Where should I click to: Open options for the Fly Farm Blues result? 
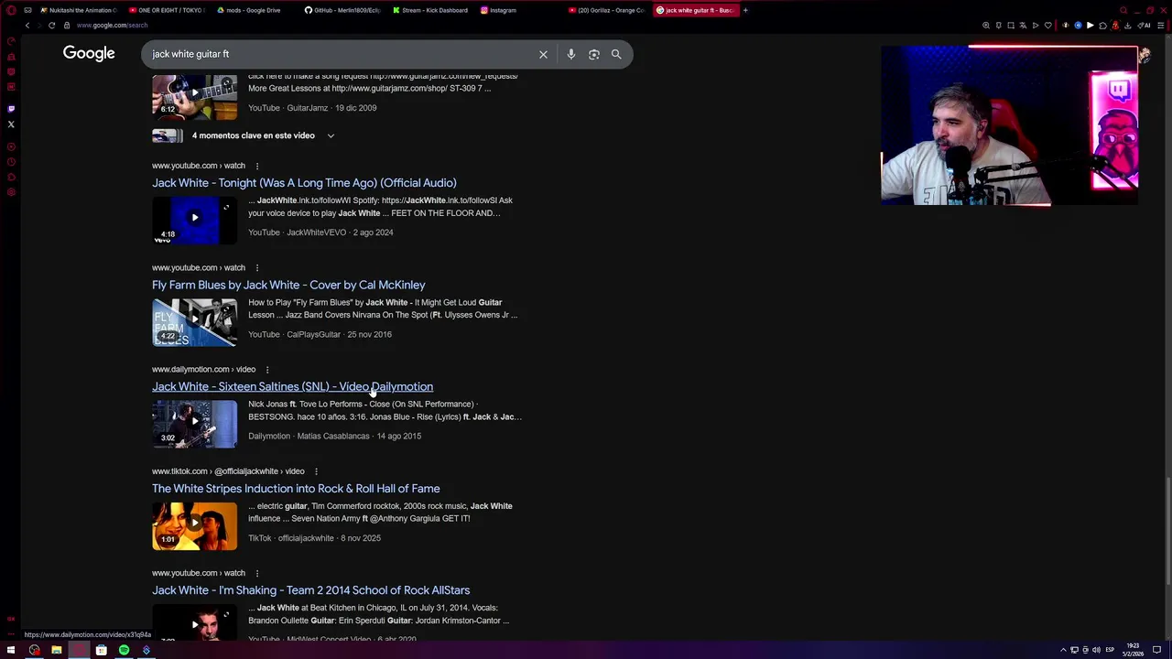(x=256, y=267)
